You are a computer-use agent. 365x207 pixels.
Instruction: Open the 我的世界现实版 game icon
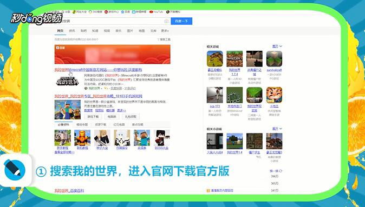tap(255, 95)
